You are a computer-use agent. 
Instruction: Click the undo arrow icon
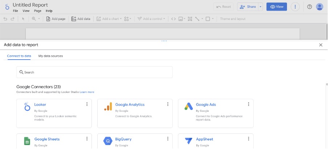coord(5,19)
